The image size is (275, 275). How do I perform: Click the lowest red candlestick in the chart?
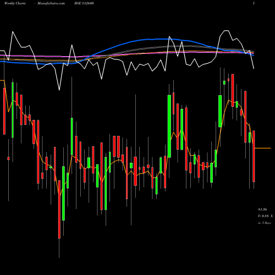click(59, 210)
